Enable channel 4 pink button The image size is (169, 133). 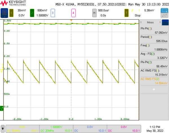click(x=73, y=13)
